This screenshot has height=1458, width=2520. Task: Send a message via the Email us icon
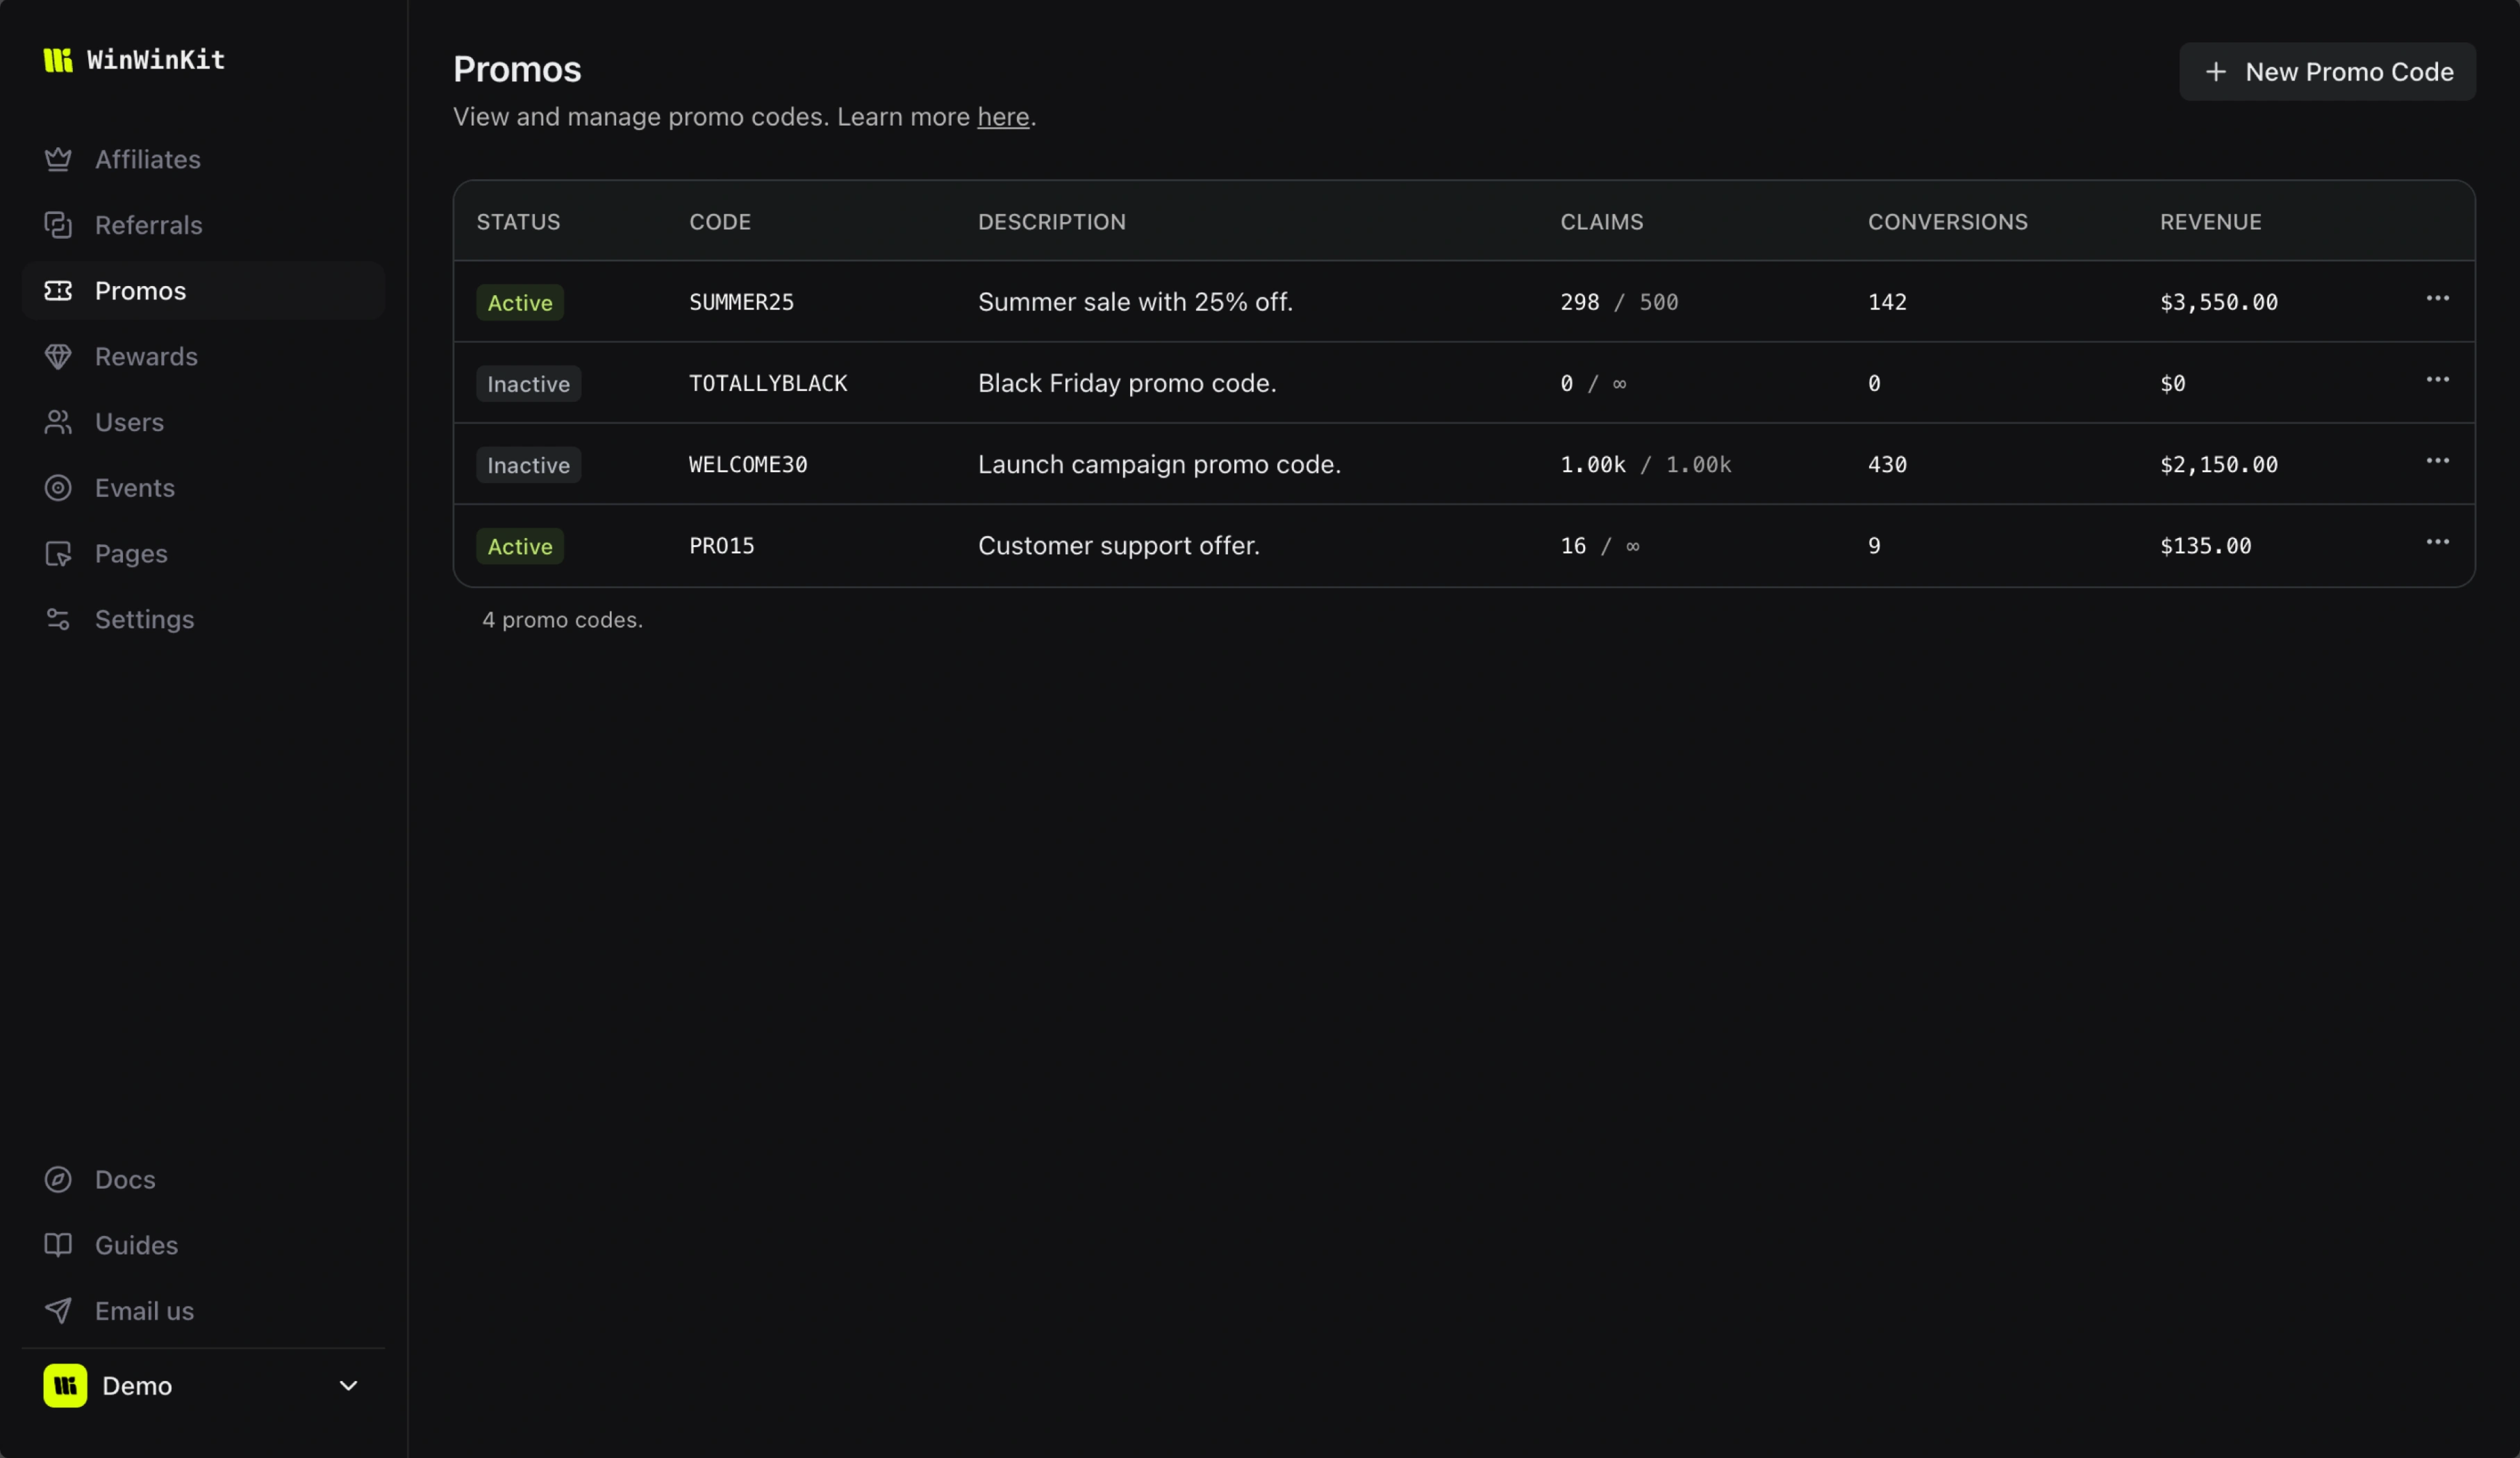click(58, 1310)
